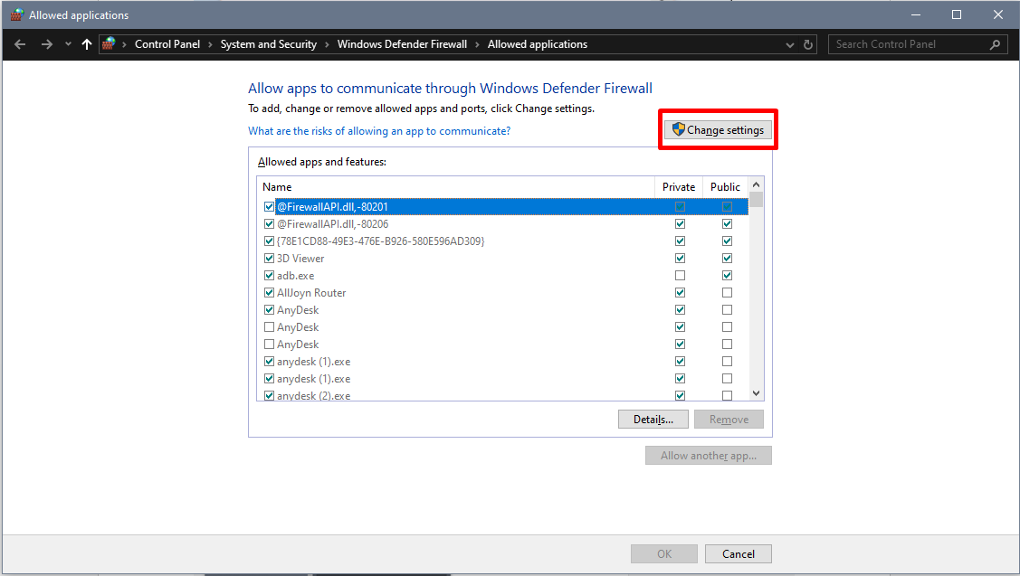
Task: Toggle Public for @FirewallAPI.dll,-80206
Action: [727, 223]
